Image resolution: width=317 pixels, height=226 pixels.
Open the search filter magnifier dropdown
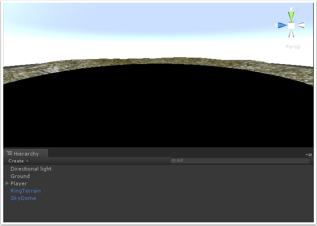click(174, 161)
